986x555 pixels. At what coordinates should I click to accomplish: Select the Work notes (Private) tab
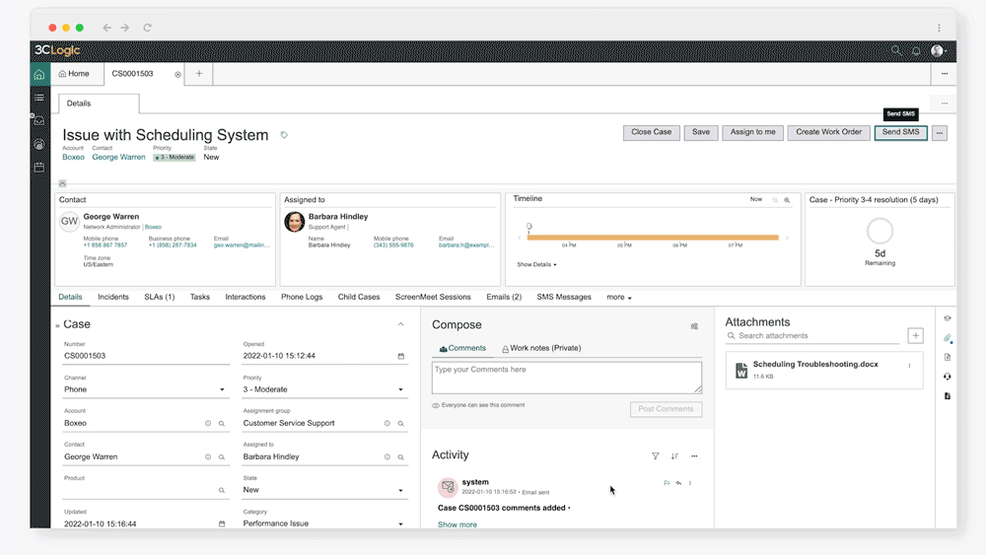coord(541,348)
